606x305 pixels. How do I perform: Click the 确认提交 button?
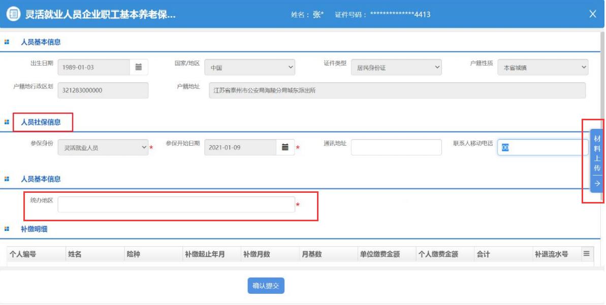(x=266, y=286)
